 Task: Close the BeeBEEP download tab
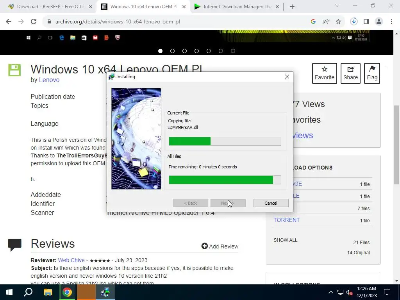[91, 7]
